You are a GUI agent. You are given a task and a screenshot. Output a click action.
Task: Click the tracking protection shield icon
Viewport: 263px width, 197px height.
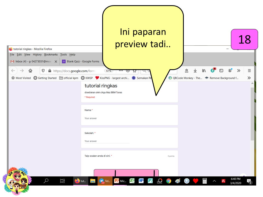point(43,71)
